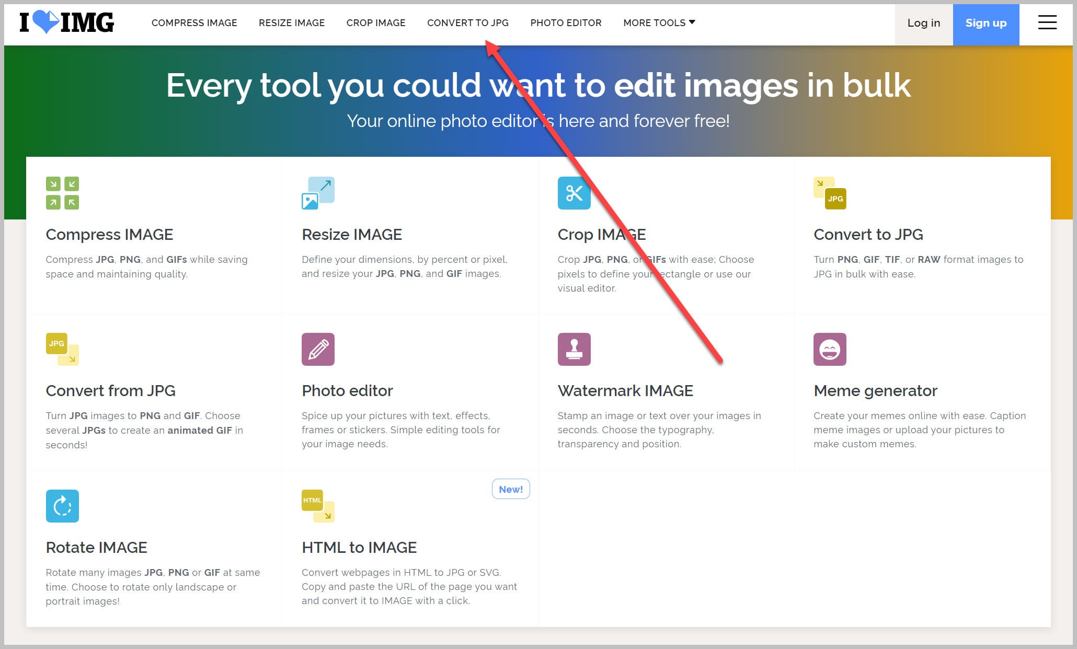The height and width of the screenshot is (649, 1077).
Task: Expand the MORE TOOLS navigation chevron
Action: coord(692,22)
